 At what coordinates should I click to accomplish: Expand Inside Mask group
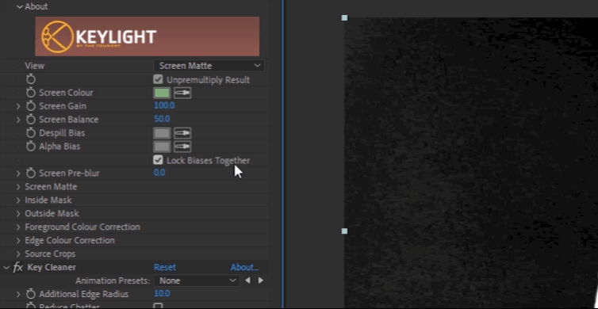click(18, 200)
